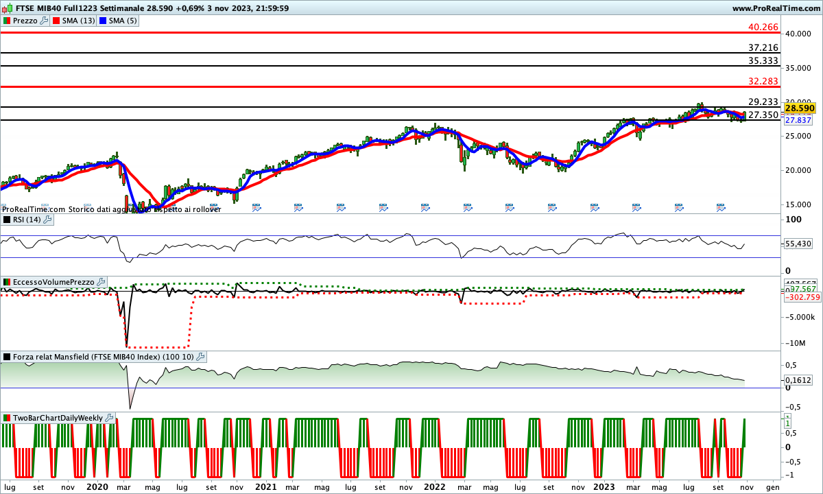The height and width of the screenshot is (494, 823).
Task: Click the gen label at time axis end
Action: click(772, 486)
